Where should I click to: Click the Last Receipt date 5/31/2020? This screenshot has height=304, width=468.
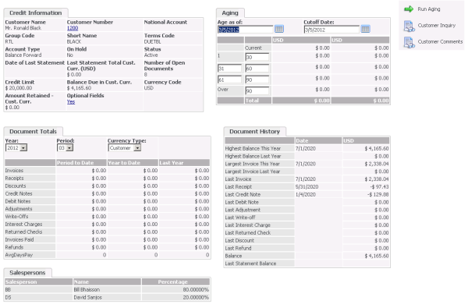[307, 187]
